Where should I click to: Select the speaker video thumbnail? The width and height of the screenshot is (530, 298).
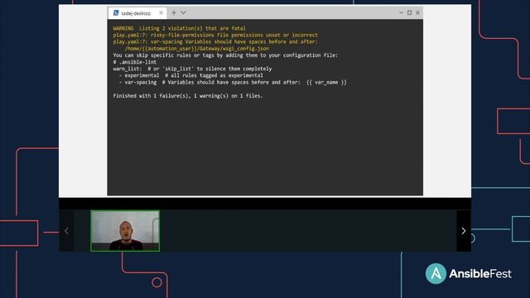125,231
